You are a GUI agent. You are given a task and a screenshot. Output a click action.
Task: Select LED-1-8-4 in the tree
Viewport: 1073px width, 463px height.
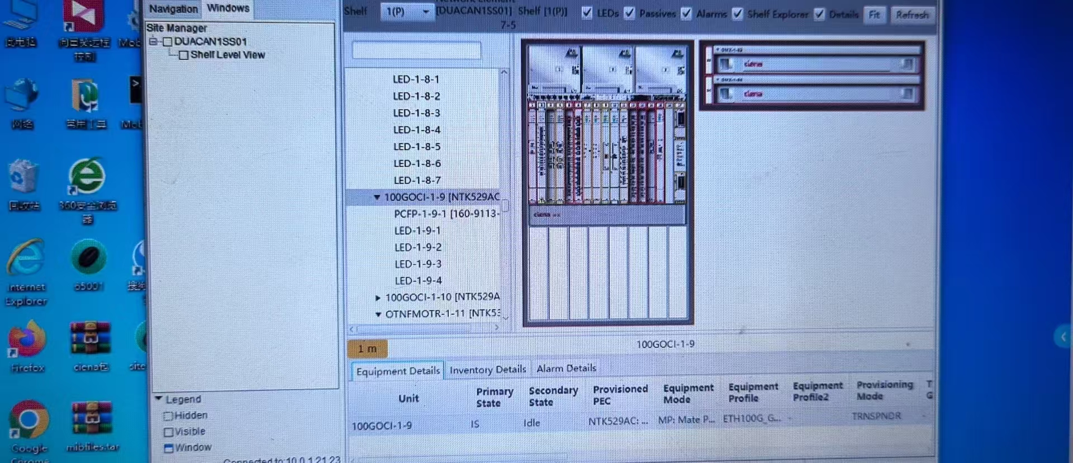[x=417, y=130]
